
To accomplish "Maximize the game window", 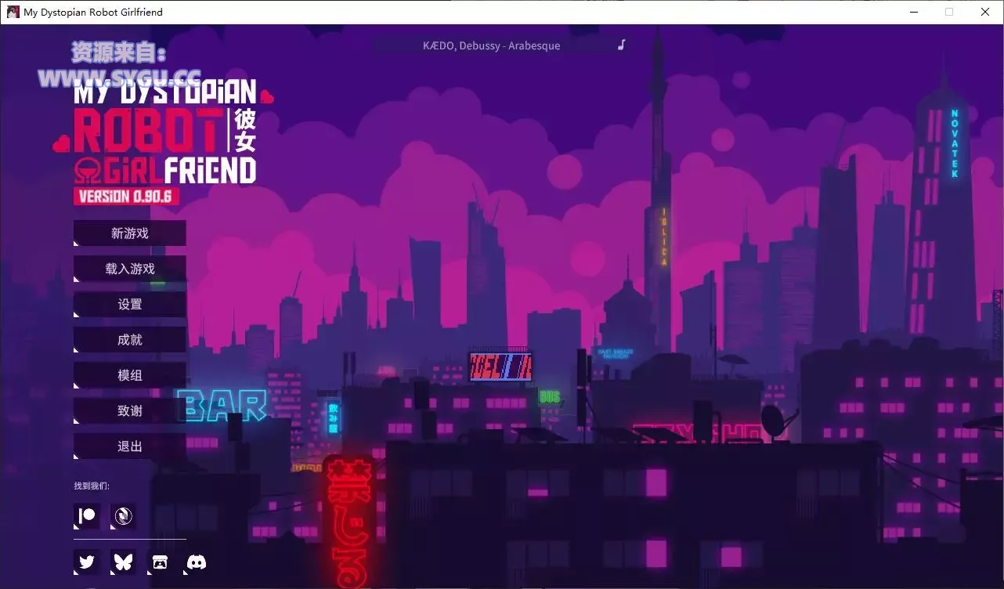I will [x=949, y=12].
